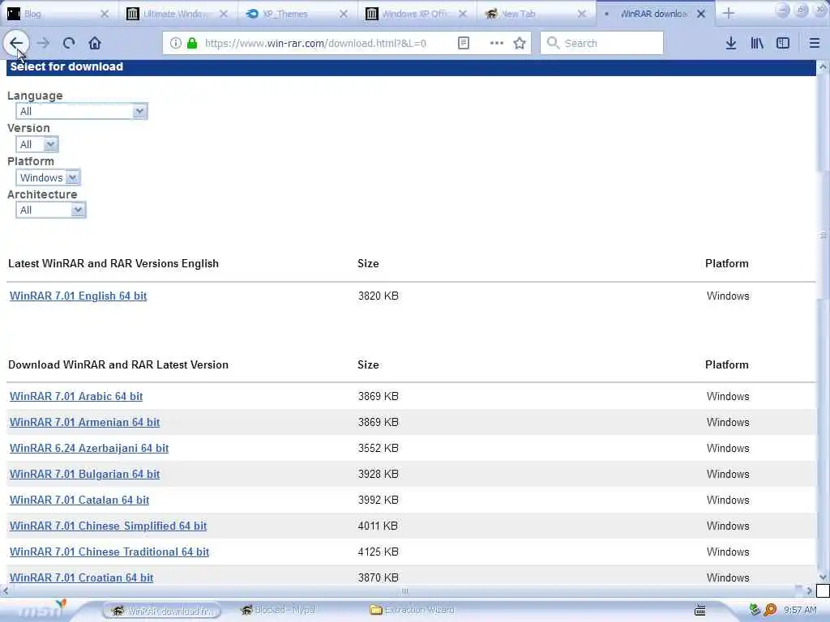
Task: Open WinRAR 7.01 Chinese Traditional 64 bit
Action: point(109,552)
